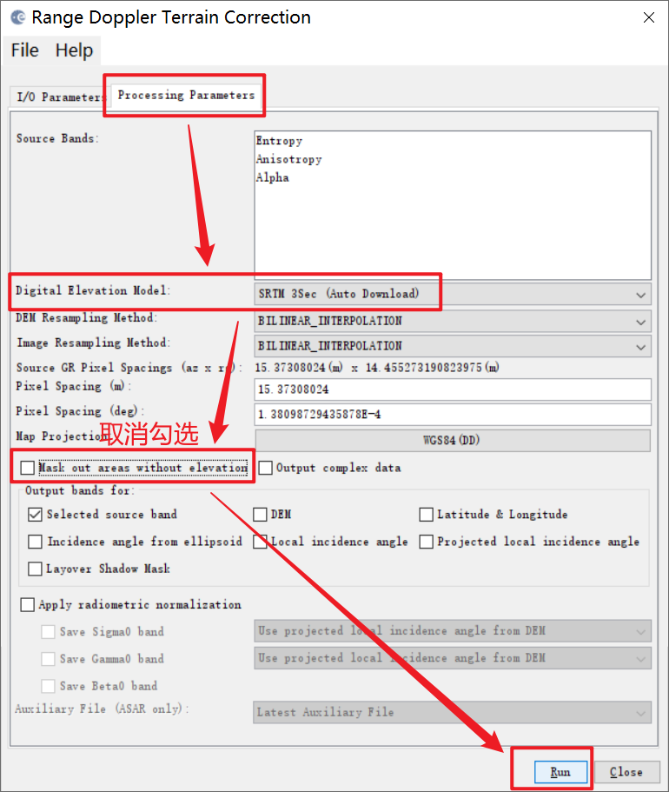Image resolution: width=669 pixels, height=792 pixels.
Task: Uncheck Selected source band checkbox
Action: 35,515
